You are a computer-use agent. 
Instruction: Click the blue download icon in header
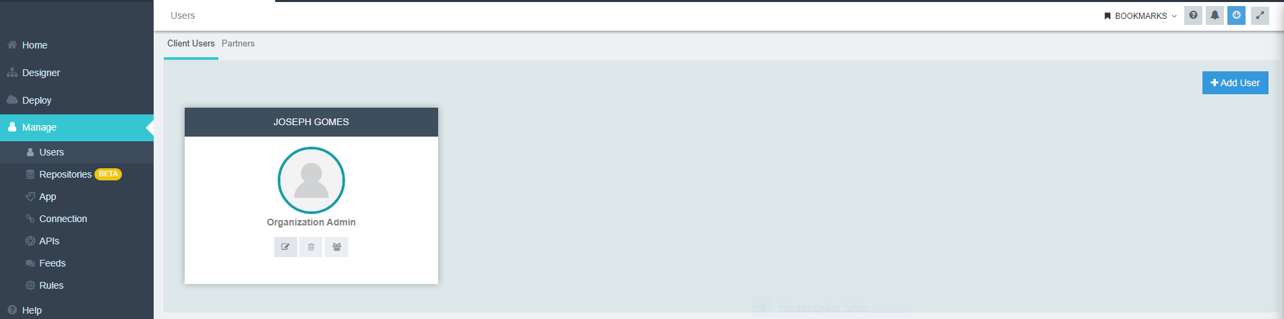pos(1236,15)
